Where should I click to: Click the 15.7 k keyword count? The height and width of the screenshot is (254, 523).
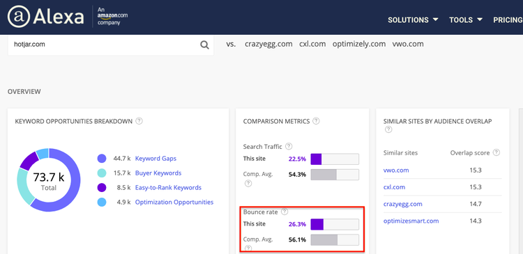[x=122, y=173]
